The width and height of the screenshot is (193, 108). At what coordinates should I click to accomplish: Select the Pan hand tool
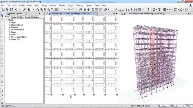click(x=57, y=9)
